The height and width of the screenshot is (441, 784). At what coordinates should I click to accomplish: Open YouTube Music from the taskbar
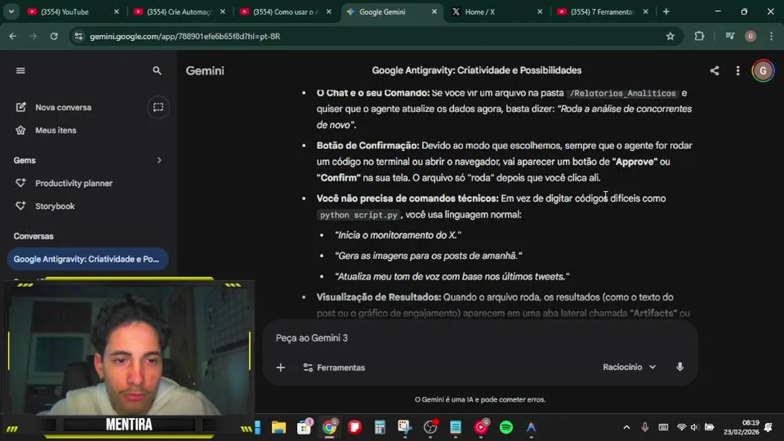click(481, 427)
